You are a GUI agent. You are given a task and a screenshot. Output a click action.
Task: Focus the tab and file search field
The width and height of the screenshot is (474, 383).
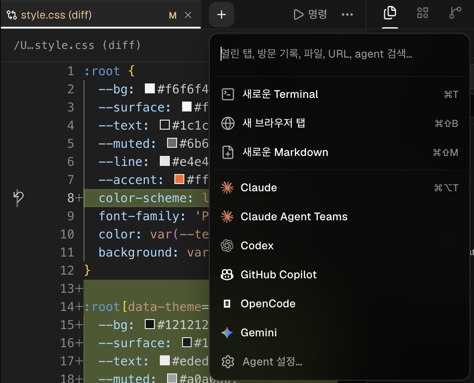340,54
